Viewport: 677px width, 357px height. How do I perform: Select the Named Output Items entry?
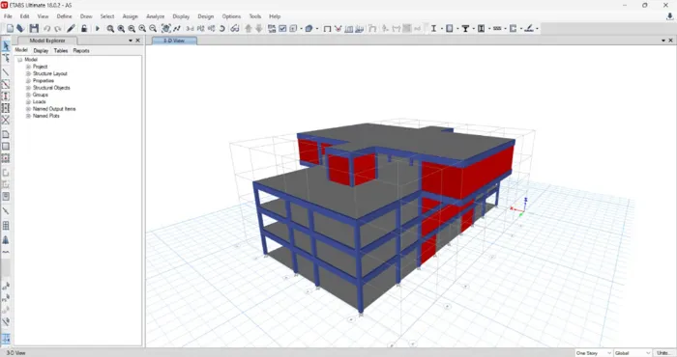pos(54,109)
